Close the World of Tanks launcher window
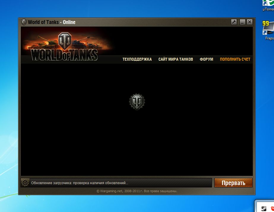 250,22
